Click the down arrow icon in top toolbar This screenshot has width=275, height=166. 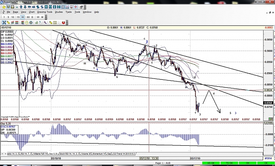click(x=25, y=7)
